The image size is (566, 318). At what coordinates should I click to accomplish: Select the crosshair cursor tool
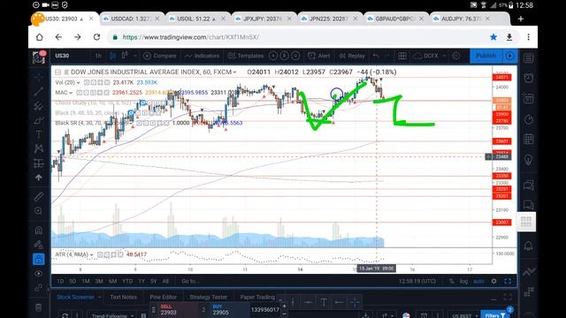point(39,77)
